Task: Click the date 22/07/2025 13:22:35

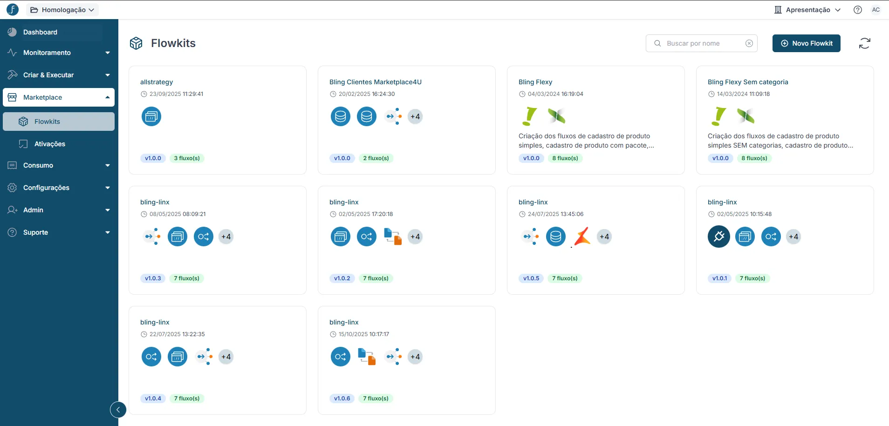Action: click(x=177, y=334)
